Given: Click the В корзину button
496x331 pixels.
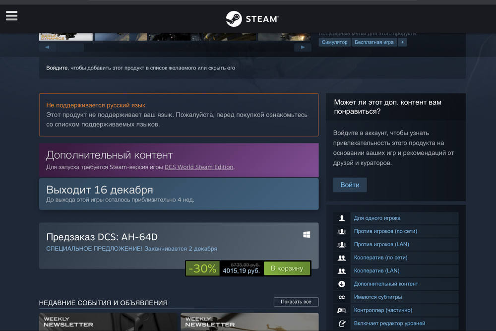Looking at the screenshot, I should pos(287,268).
